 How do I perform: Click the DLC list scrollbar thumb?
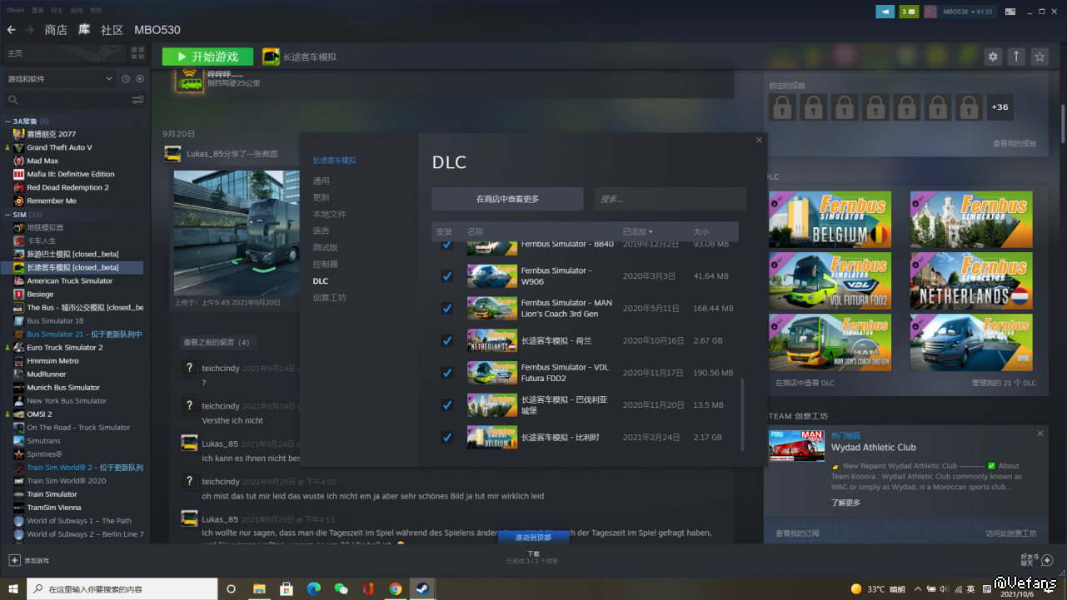coord(741,414)
